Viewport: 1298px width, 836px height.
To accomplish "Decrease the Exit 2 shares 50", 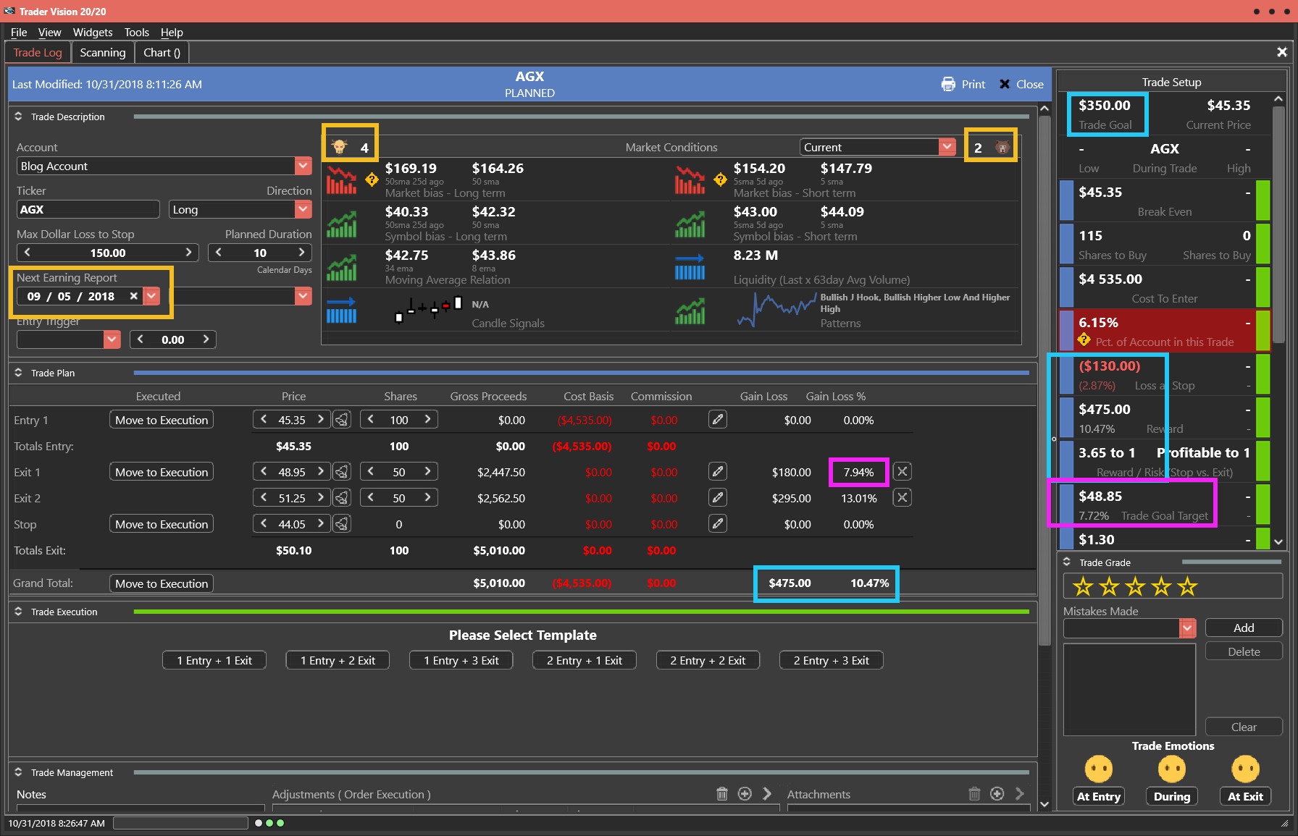I will click(x=371, y=498).
